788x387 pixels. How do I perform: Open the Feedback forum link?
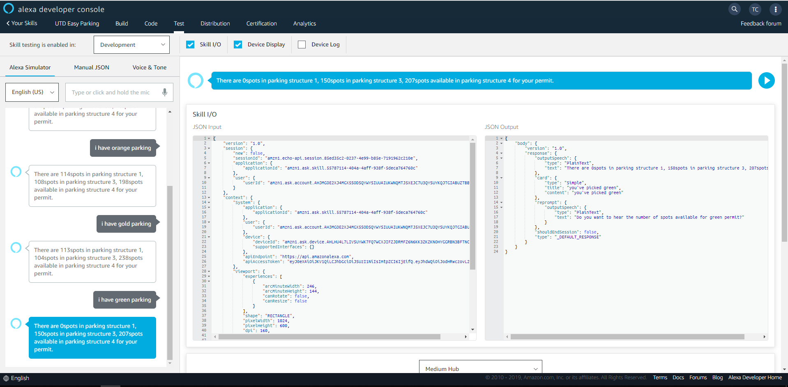pyautogui.click(x=761, y=23)
